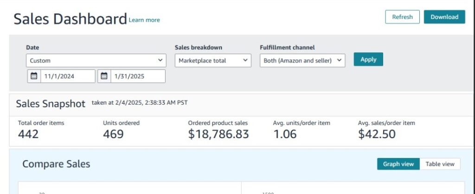Select the Total order items value 442

(28, 134)
